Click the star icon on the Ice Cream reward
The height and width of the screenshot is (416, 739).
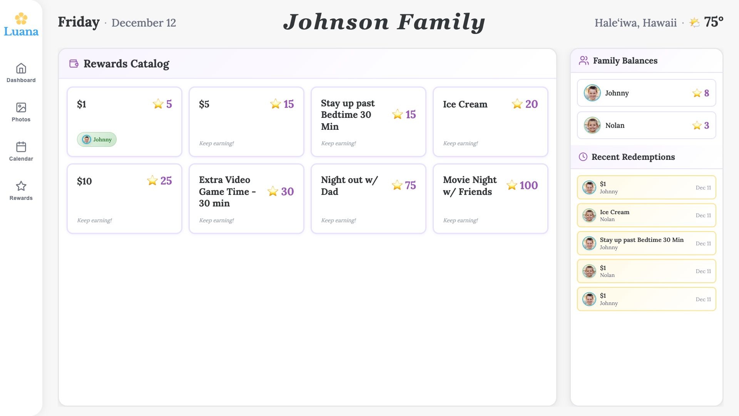(x=517, y=104)
